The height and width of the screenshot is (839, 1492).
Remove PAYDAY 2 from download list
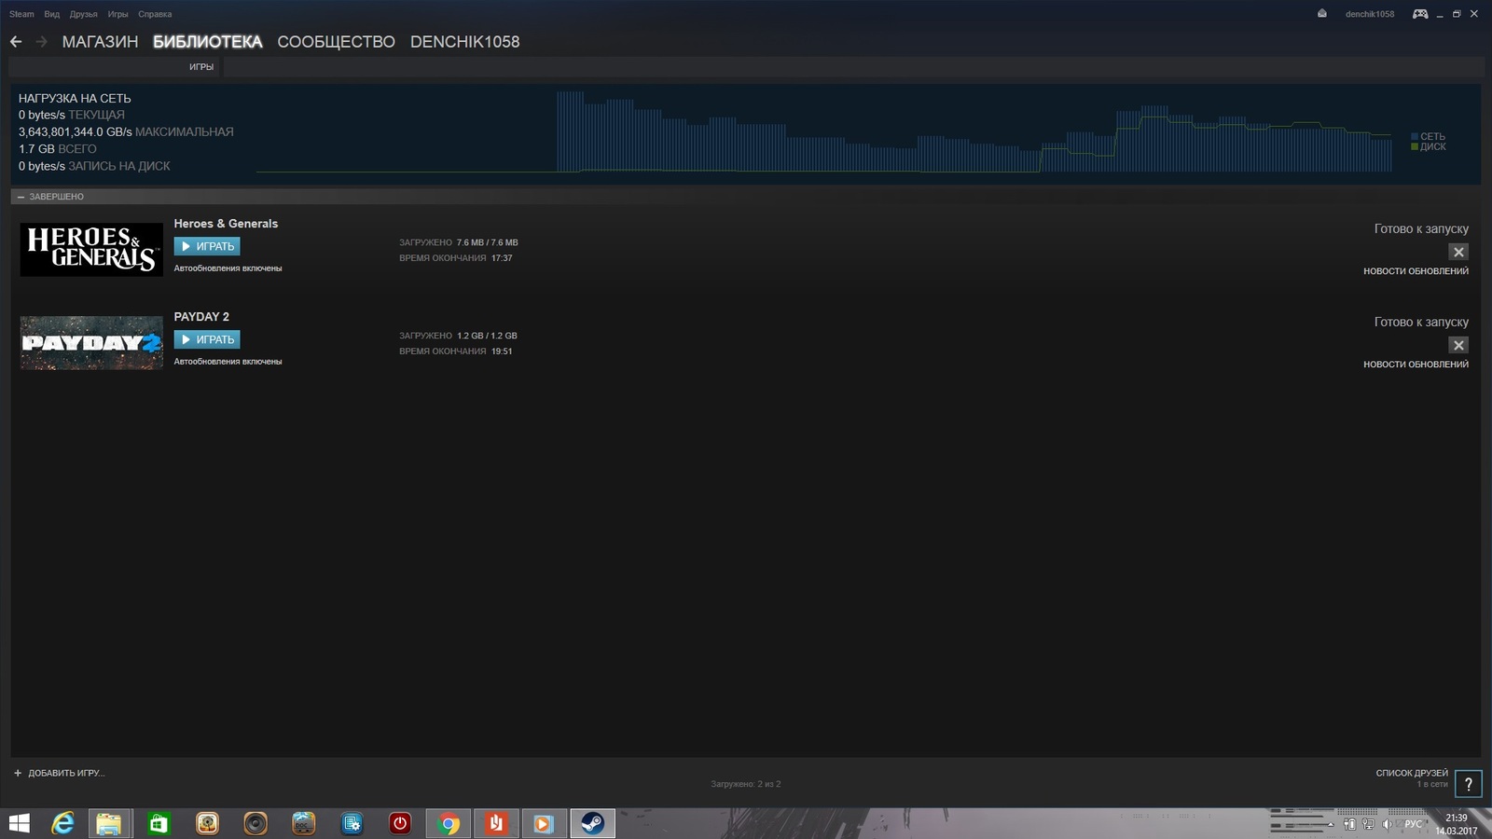click(1458, 345)
